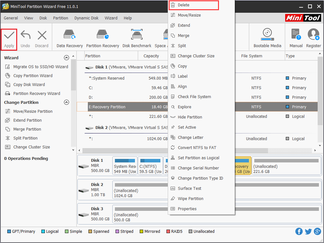Launch Disk Benchmark tool
This screenshot has width=324, height=243.
click(137, 39)
